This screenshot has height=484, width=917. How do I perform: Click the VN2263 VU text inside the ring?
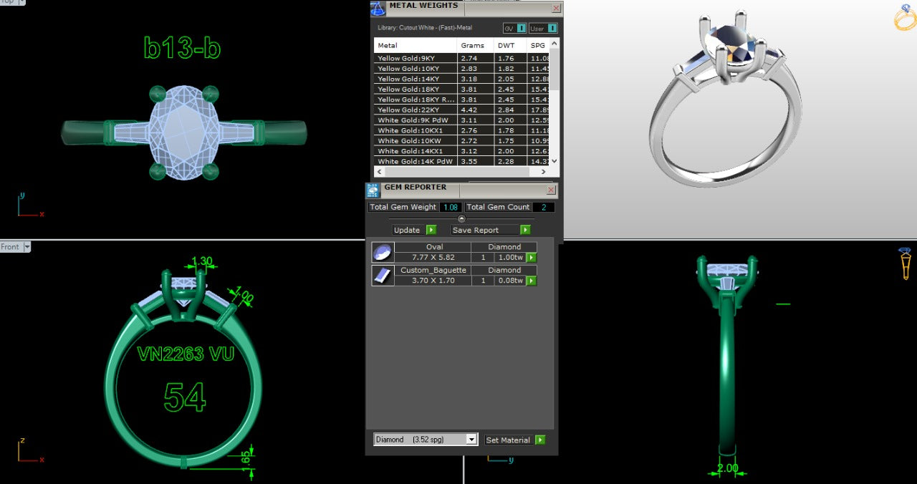pos(186,354)
